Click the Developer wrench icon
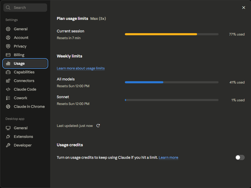 pos(8,145)
